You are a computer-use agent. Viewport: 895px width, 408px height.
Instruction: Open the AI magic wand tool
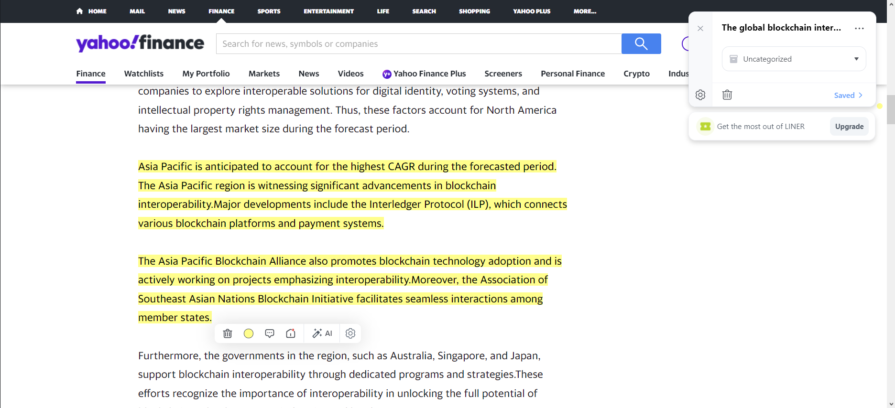pos(322,333)
